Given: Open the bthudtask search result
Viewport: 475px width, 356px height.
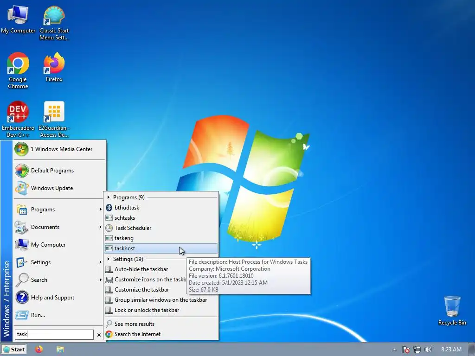Looking at the screenshot, I should (x=161, y=208).
